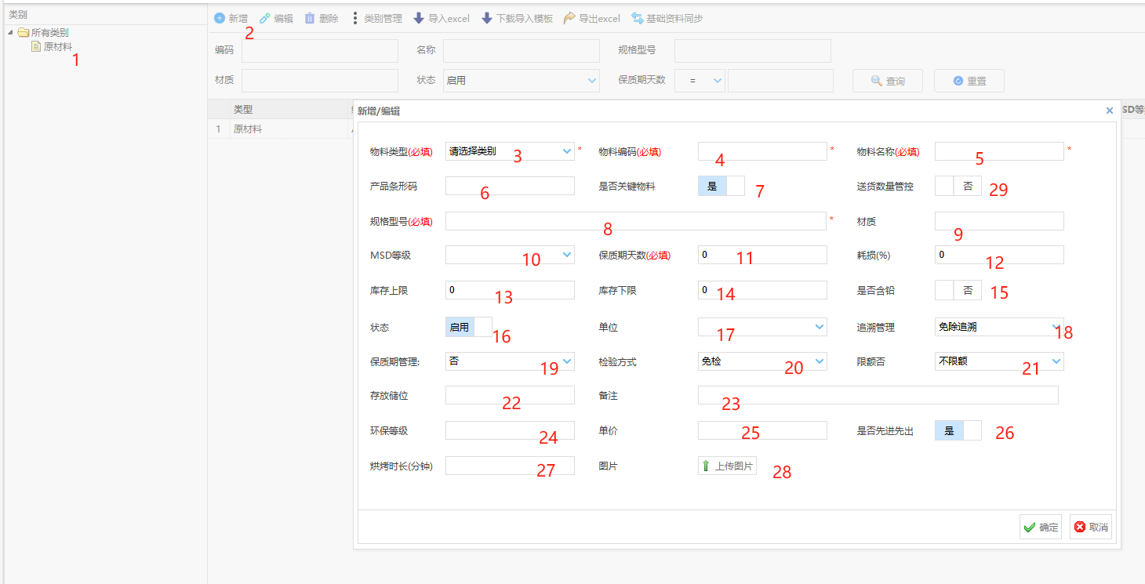Click the 新增 (add) toolbar icon

point(220,18)
